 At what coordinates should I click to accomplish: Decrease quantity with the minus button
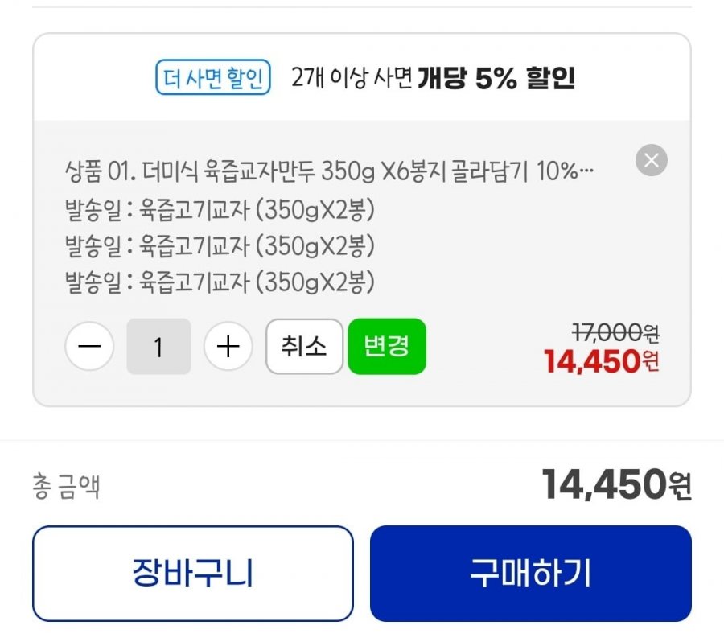[x=89, y=347]
